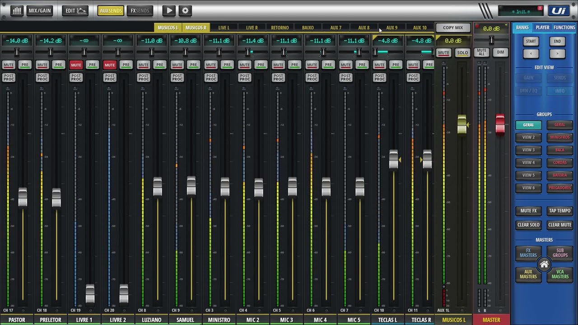This screenshot has width=578, height=325.
Task: Select the AUX 9 tab
Action: [392, 28]
